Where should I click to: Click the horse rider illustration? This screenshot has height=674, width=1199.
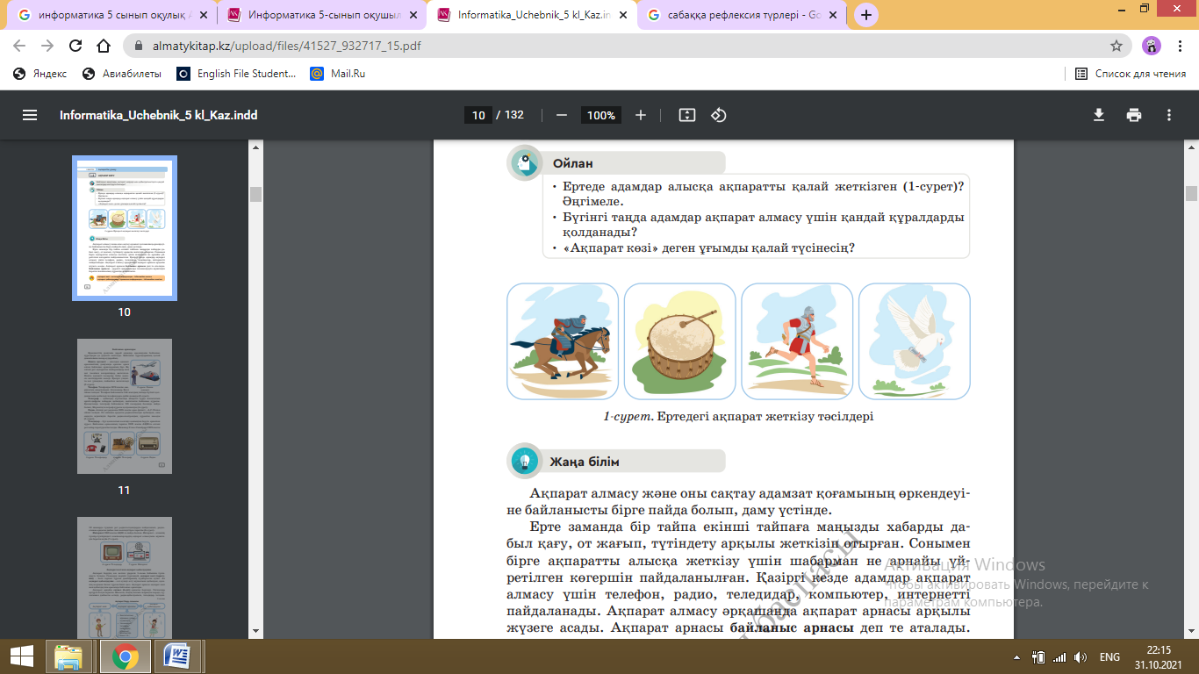pos(563,341)
